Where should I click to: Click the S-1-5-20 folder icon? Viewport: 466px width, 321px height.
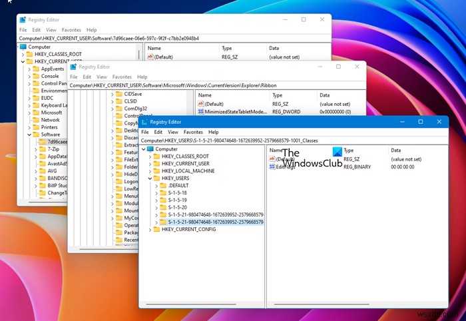[163, 208]
